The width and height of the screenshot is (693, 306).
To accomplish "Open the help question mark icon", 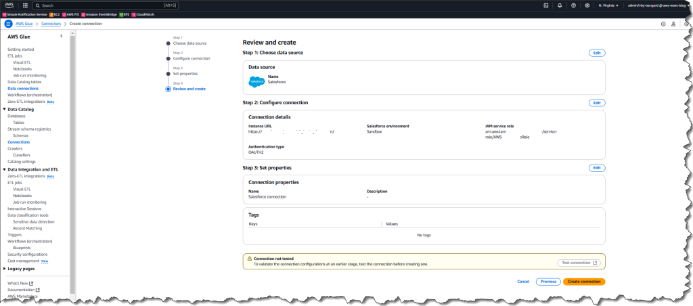I will tap(573, 5).
